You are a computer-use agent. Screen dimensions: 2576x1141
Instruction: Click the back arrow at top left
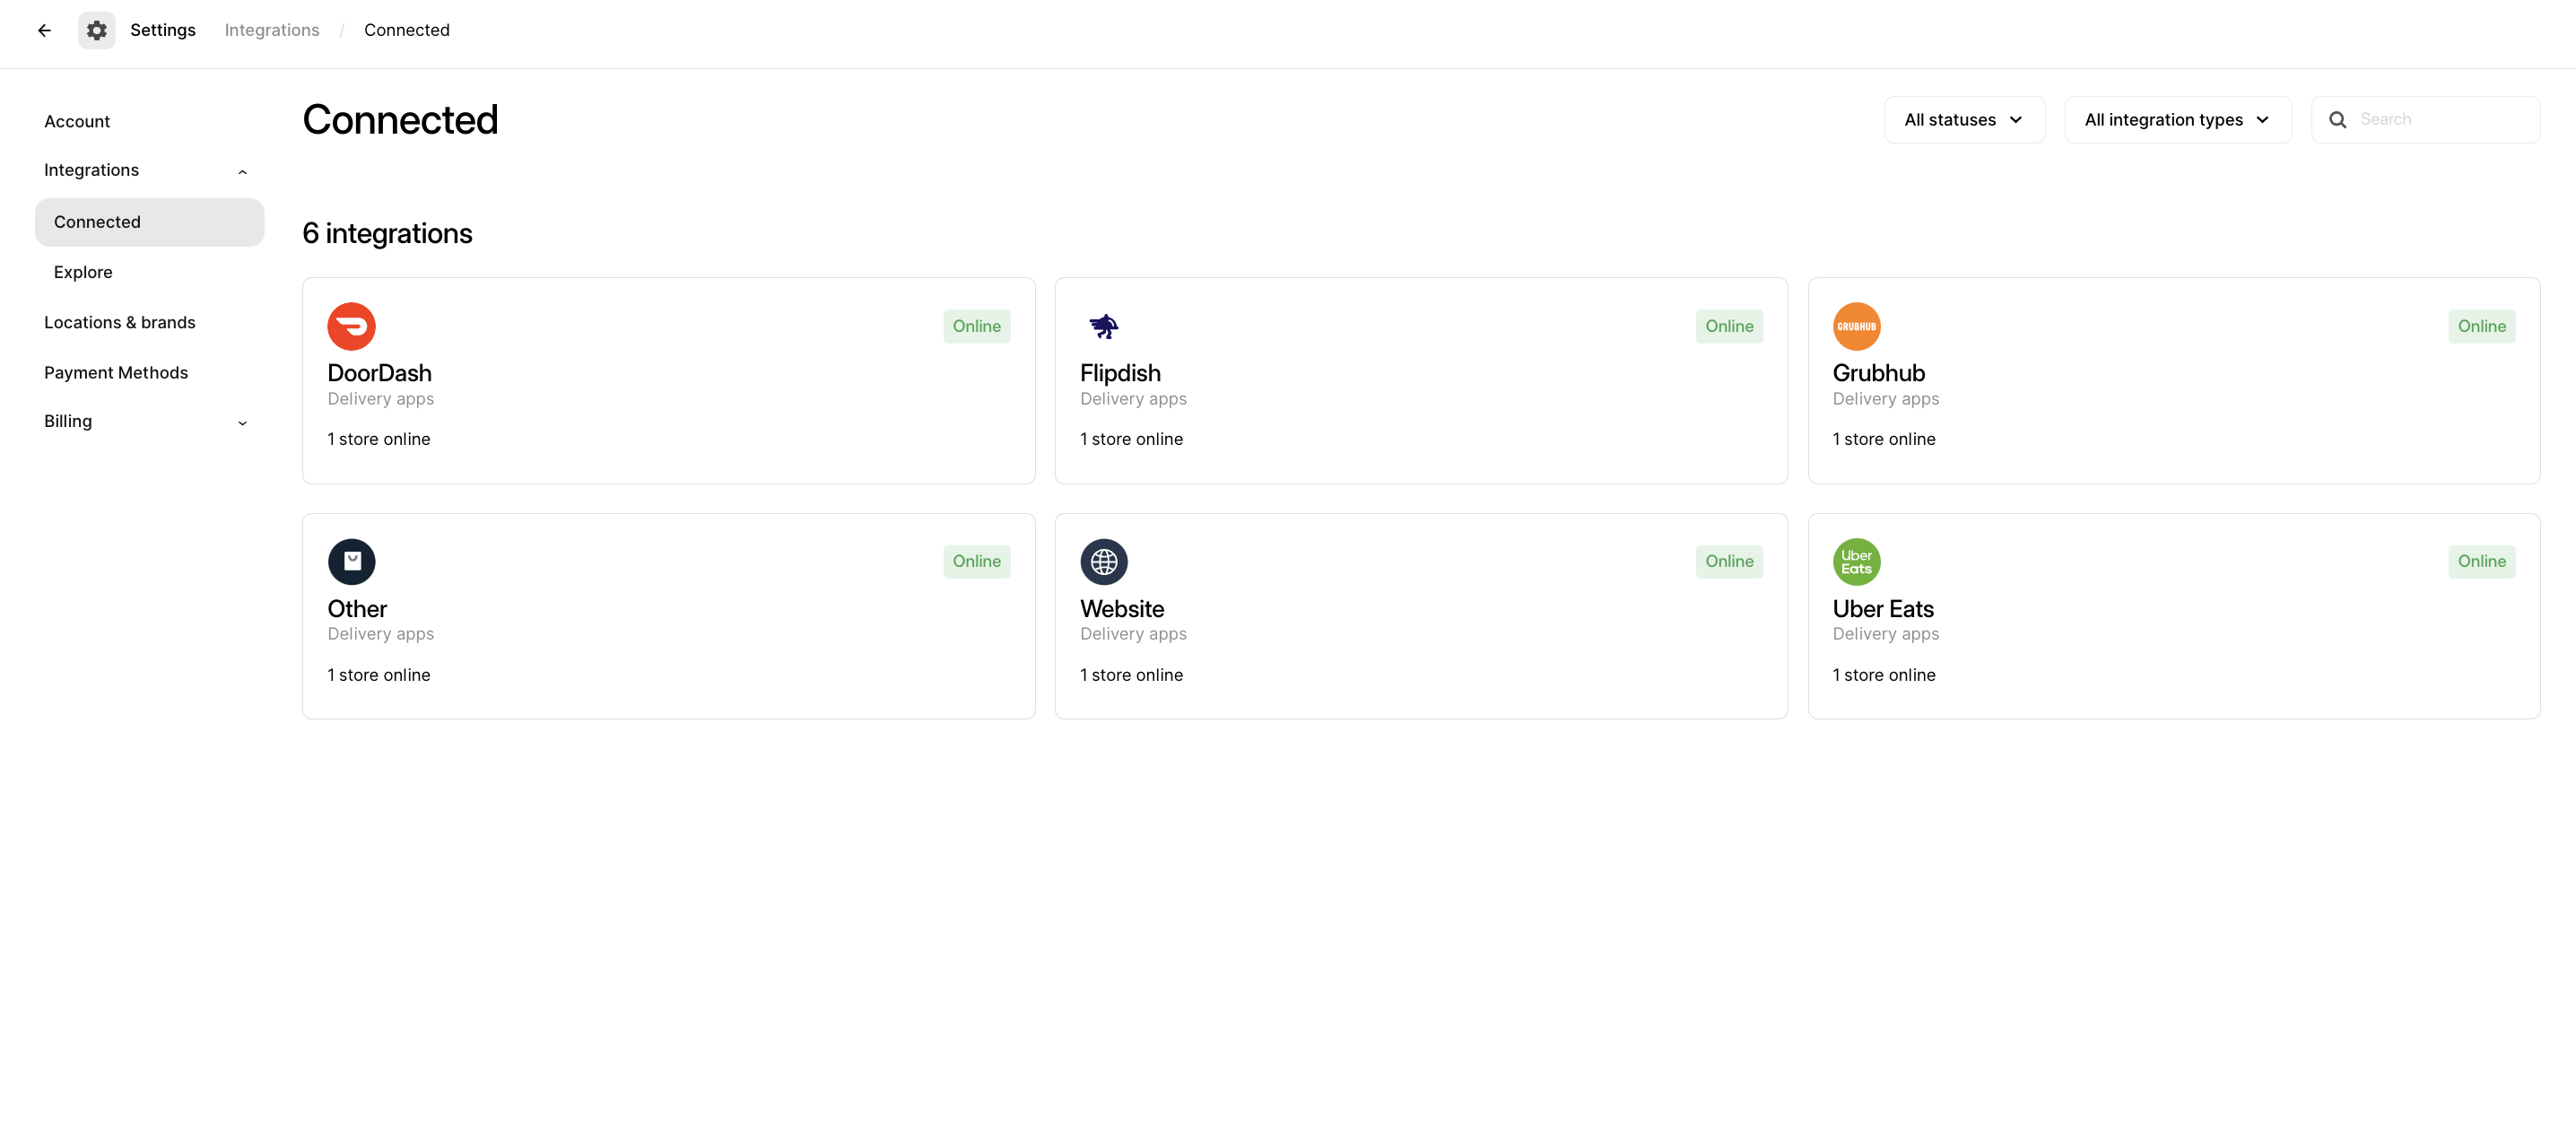pyautogui.click(x=44, y=30)
